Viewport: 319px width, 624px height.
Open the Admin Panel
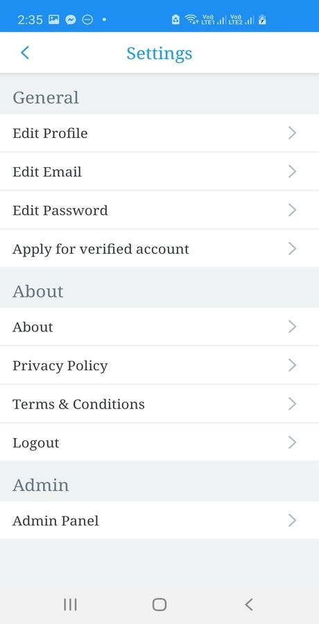159,521
